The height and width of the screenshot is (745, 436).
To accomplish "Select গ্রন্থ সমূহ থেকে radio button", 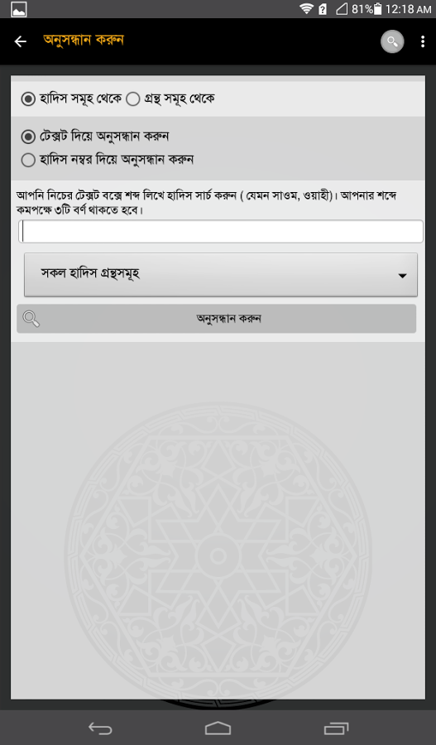I will (x=132, y=99).
